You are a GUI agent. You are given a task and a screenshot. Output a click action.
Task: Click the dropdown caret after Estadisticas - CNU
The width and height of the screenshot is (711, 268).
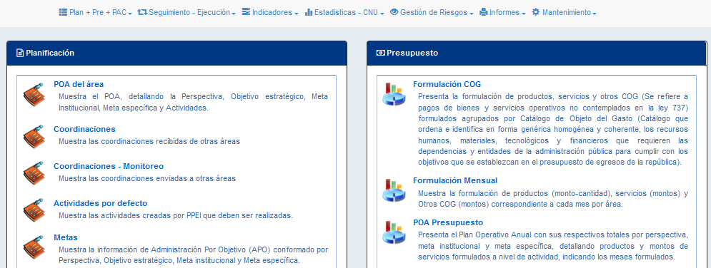tap(382, 14)
